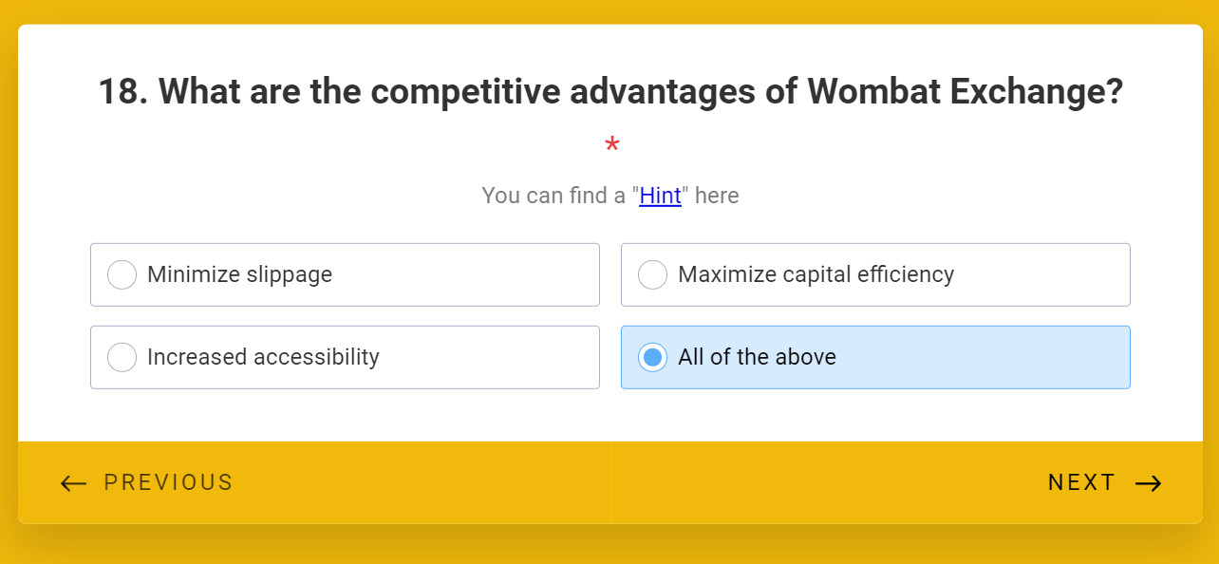Click the left arrow icon beside Previous
This screenshot has height=564, width=1219.
[x=73, y=483]
